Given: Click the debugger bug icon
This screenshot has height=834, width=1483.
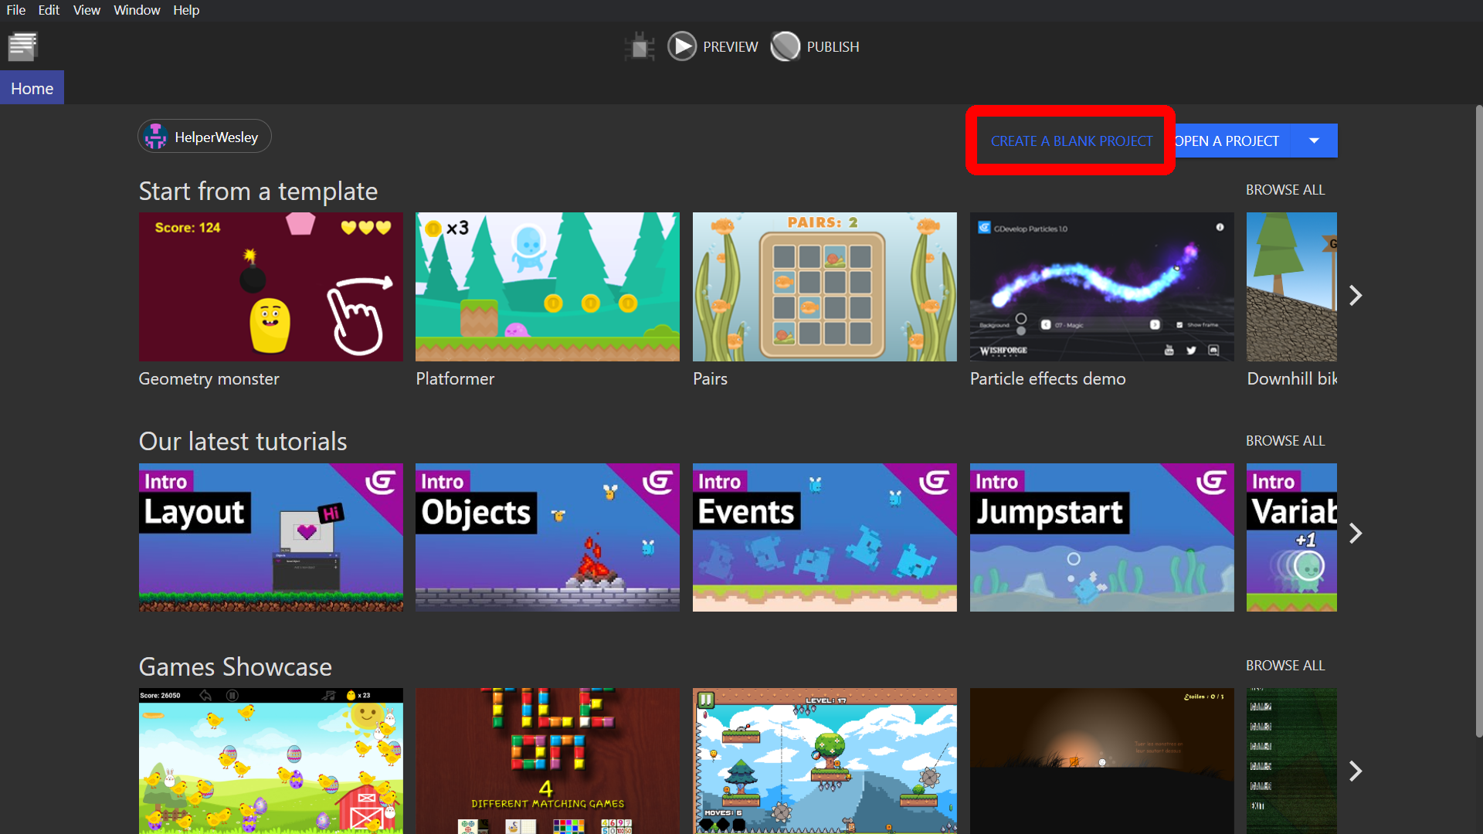Looking at the screenshot, I should tap(640, 47).
